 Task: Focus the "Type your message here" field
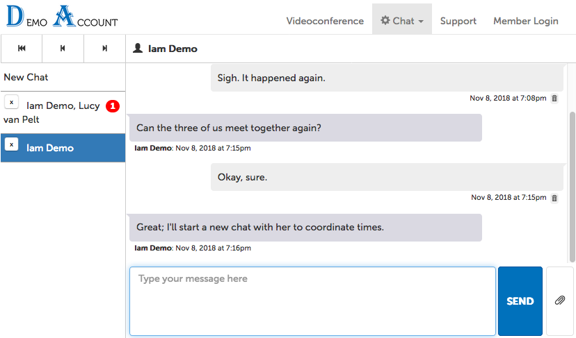coord(312,301)
